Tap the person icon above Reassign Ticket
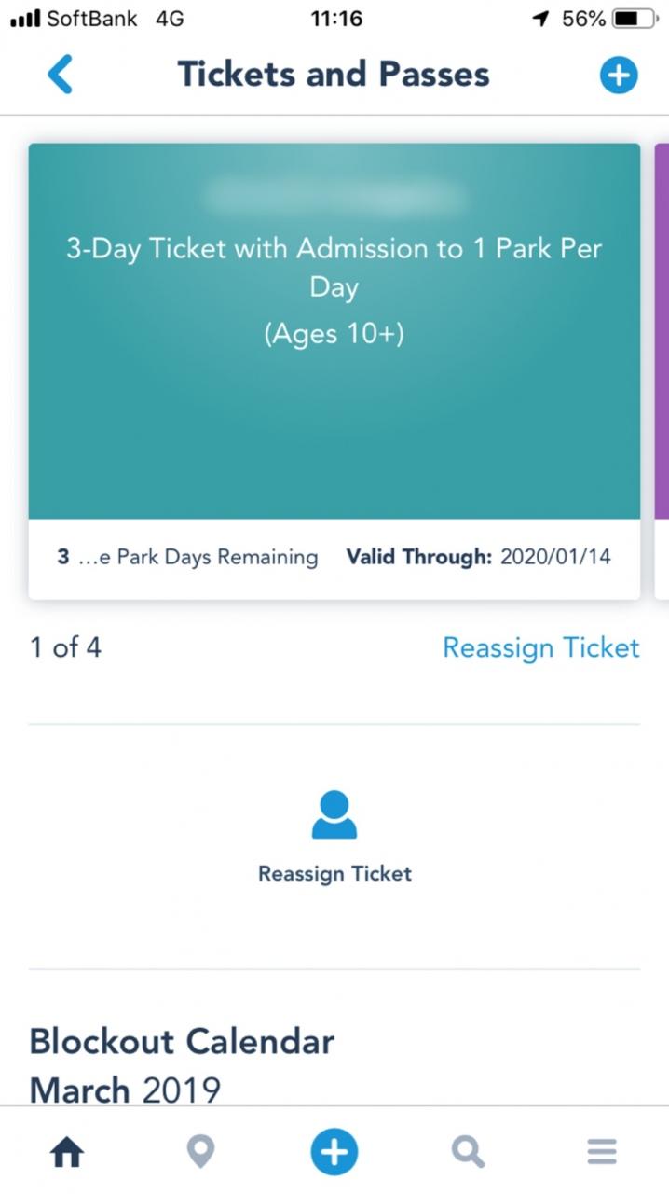The width and height of the screenshot is (669, 1194). tap(334, 814)
